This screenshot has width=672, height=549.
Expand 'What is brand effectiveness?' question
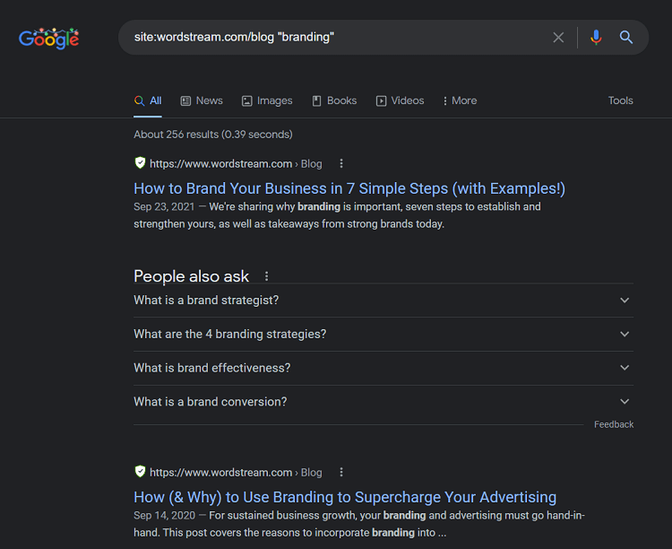[x=383, y=368]
